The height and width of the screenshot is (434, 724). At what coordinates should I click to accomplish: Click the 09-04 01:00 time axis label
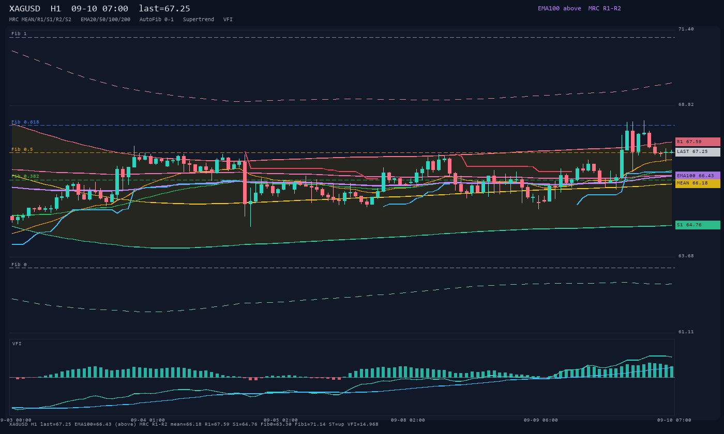pyautogui.click(x=148, y=420)
